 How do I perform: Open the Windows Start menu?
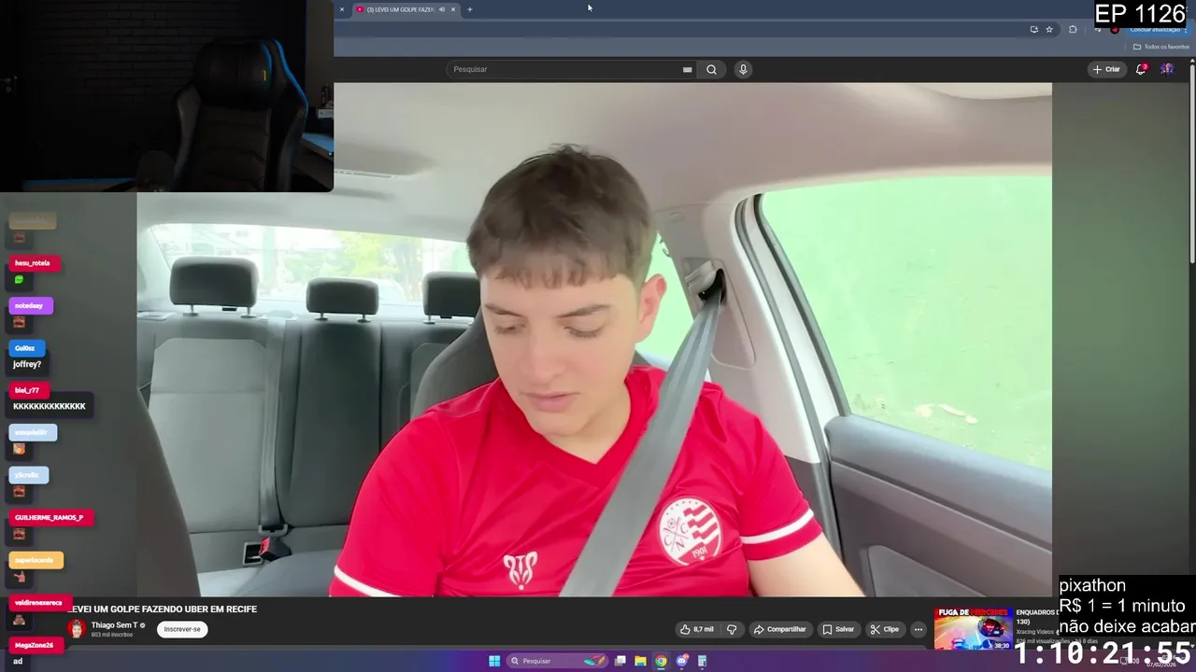click(494, 661)
